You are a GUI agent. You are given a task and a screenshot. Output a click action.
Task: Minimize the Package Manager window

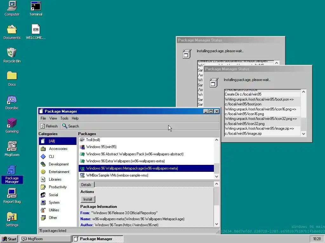coord(206,111)
